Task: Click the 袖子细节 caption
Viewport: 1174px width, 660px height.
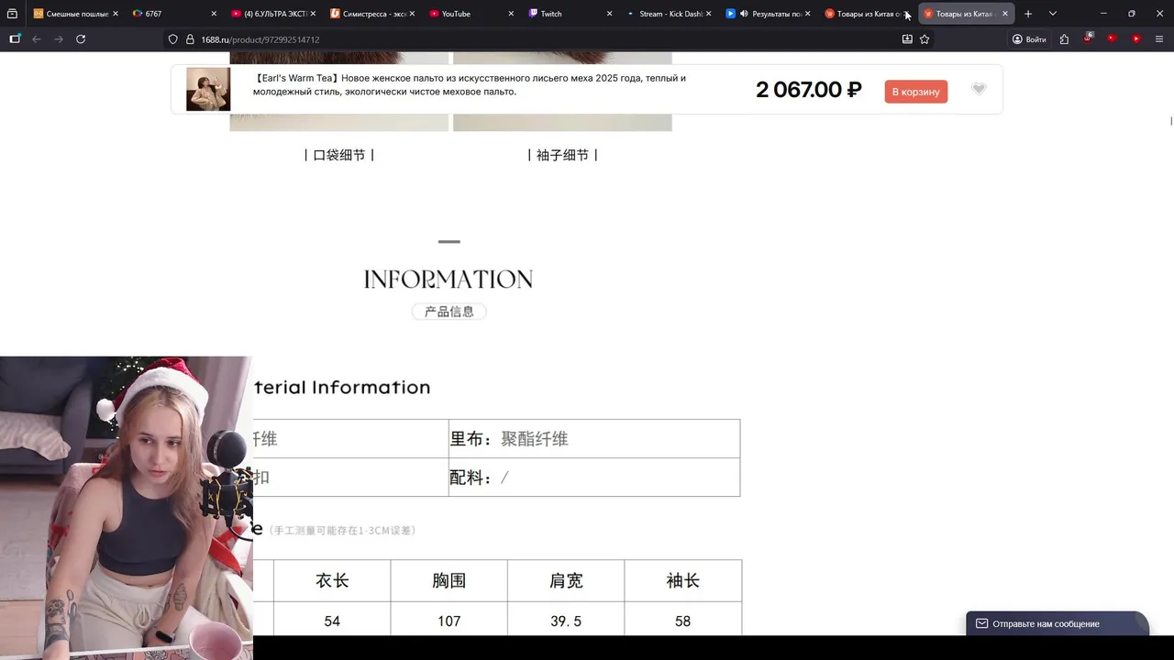Action: pos(562,155)
